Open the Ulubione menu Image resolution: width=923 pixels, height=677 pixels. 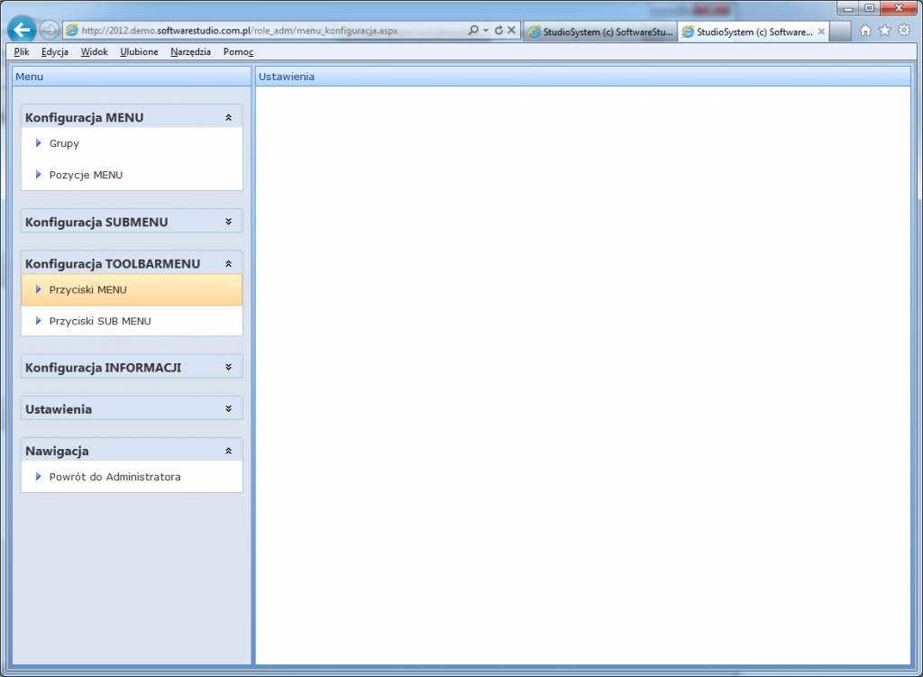click(x=139, y=52)
